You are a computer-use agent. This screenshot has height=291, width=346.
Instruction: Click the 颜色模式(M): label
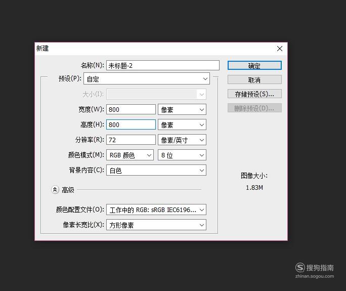coord(86,155)
